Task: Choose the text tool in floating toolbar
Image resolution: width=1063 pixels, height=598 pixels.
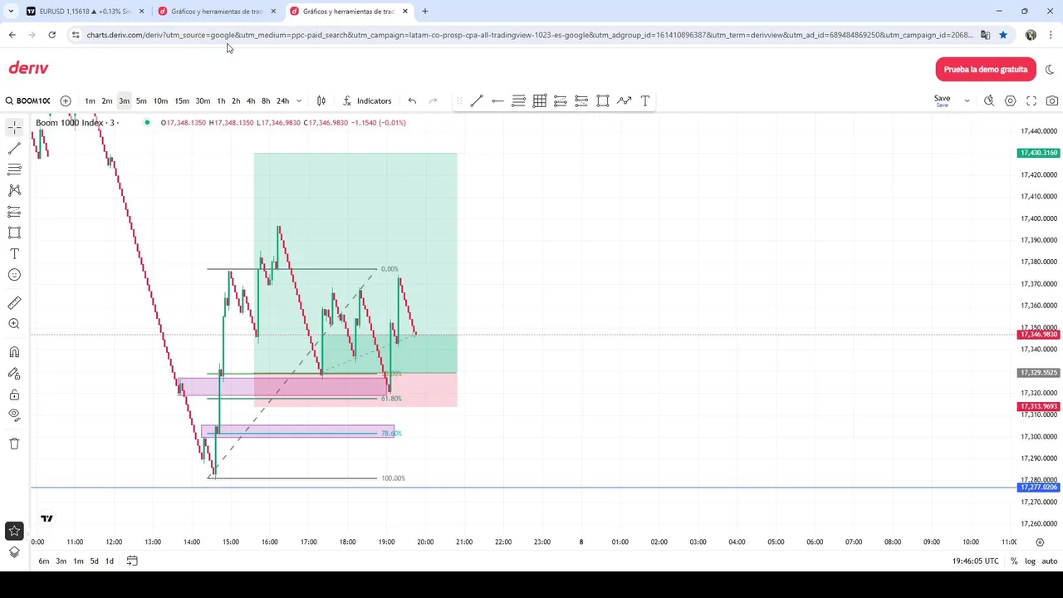Action: click(x=645, y=101)
